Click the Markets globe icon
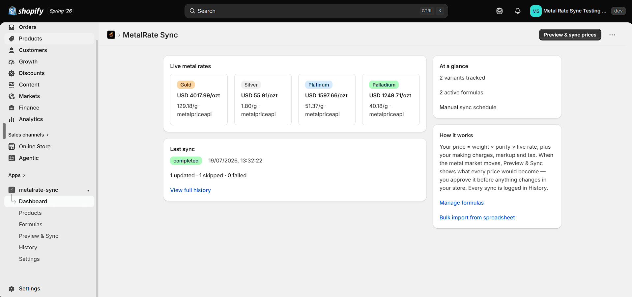This screenshot has height=297, width=632. (12, 96)
